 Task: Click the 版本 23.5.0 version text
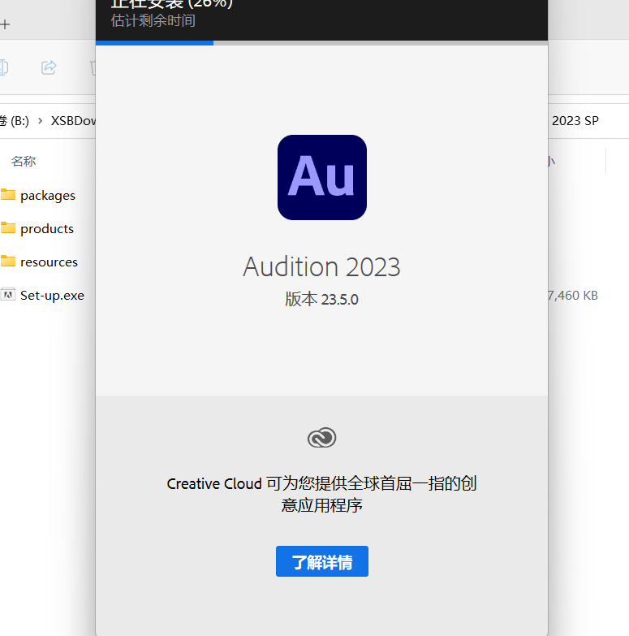click(x=321, y=300)
